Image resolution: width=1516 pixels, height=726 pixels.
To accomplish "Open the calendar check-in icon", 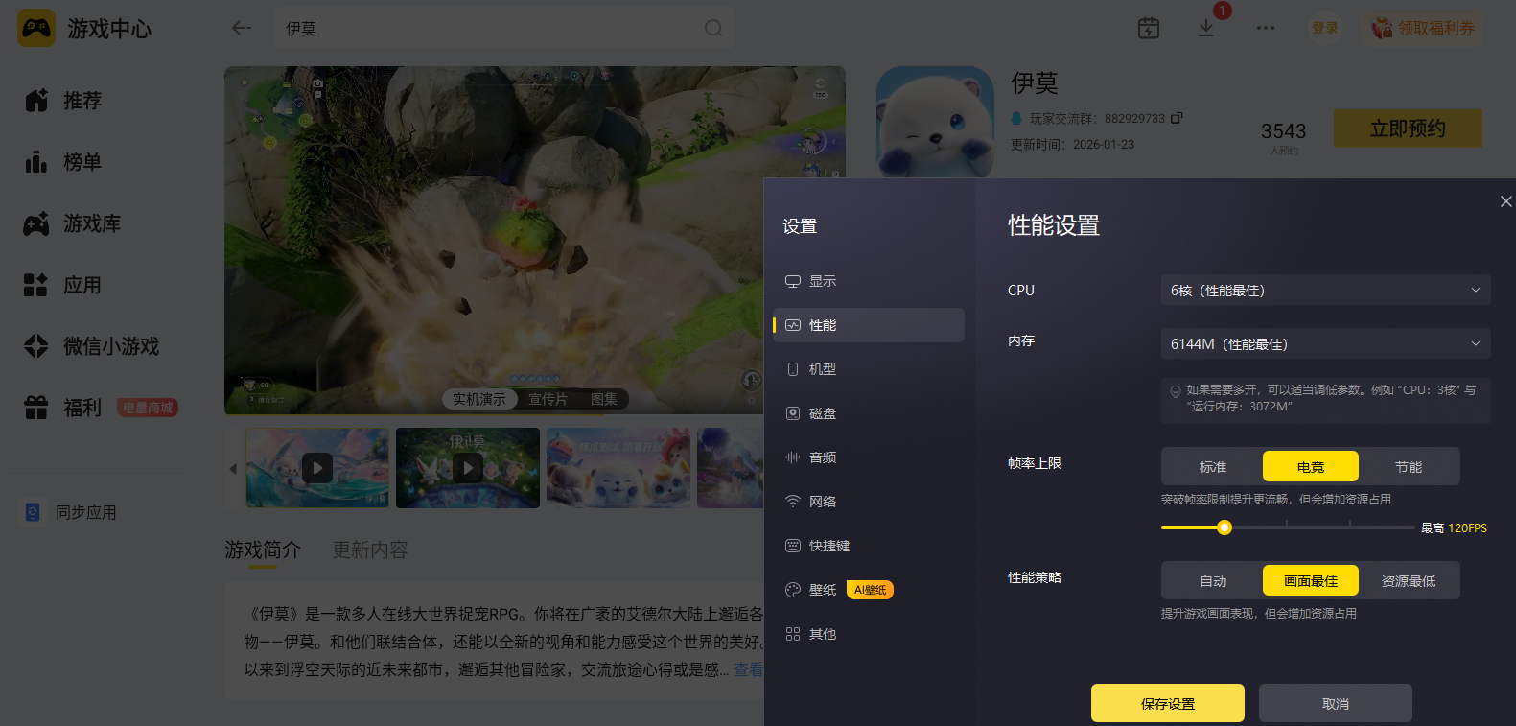I will [1149, 29].
